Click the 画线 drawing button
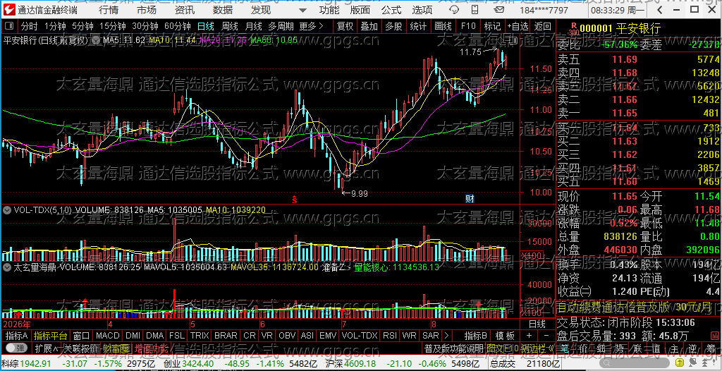Screen dimensions: 722x371 click(443, 26)
